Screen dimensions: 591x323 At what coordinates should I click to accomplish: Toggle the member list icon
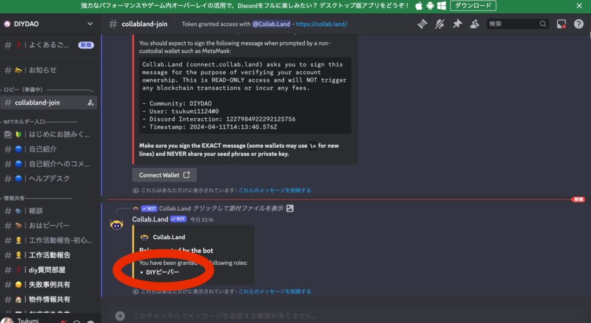coord(474,24)
